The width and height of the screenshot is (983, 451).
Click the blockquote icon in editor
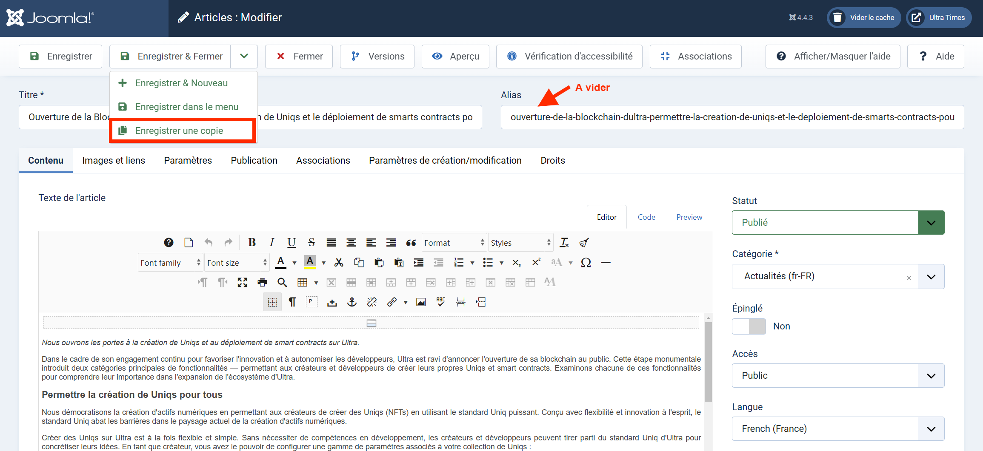(411, 243)
